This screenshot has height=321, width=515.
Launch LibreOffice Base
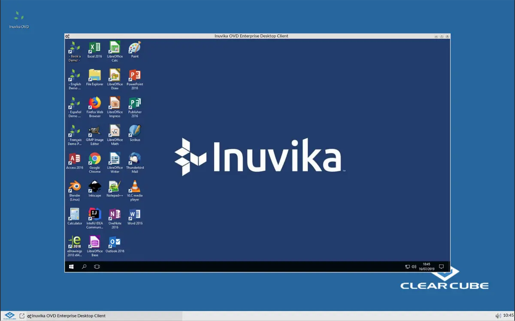tap(94, 247)
